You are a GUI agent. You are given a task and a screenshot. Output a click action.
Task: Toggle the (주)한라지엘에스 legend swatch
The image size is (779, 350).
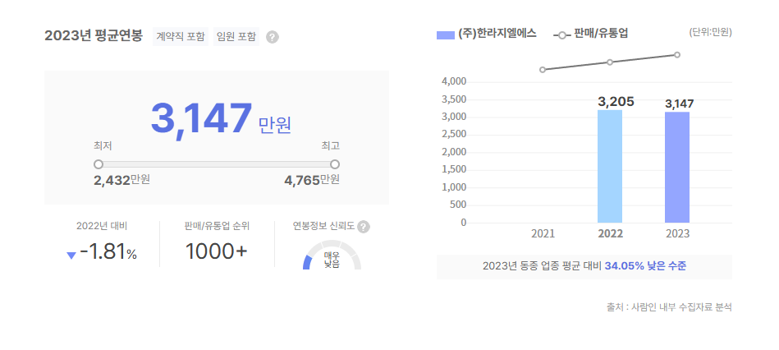click(x=445, y=35)
